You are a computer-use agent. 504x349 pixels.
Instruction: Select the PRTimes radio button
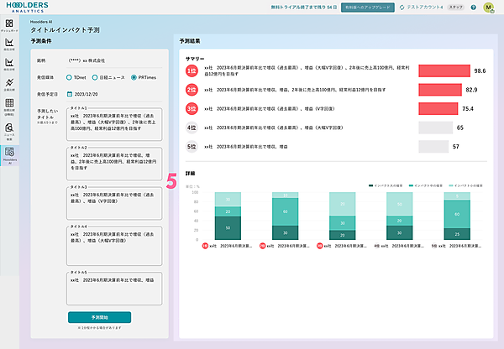coord(133,77)
